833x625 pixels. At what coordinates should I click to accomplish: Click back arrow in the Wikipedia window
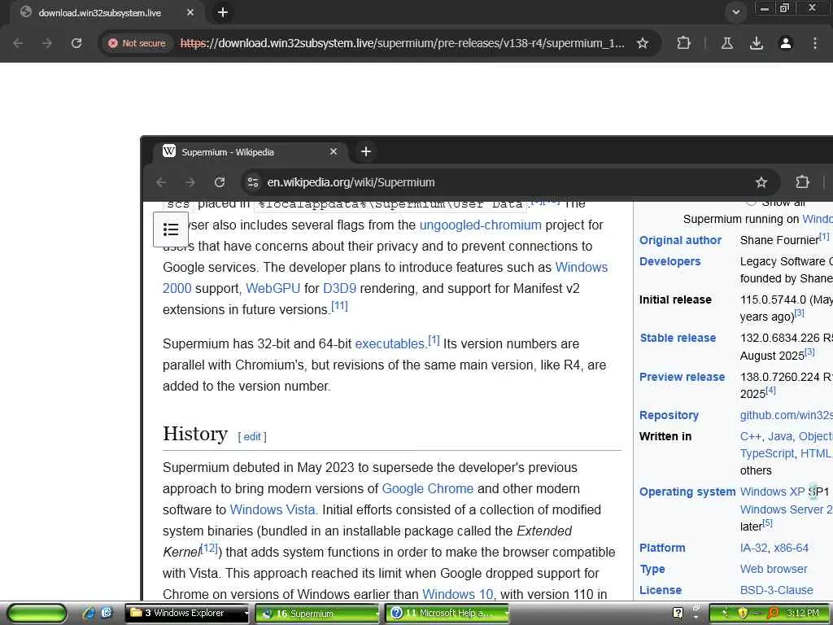[x=162, y=182]
